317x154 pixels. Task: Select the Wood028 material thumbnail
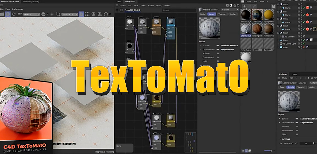point(246,14)
